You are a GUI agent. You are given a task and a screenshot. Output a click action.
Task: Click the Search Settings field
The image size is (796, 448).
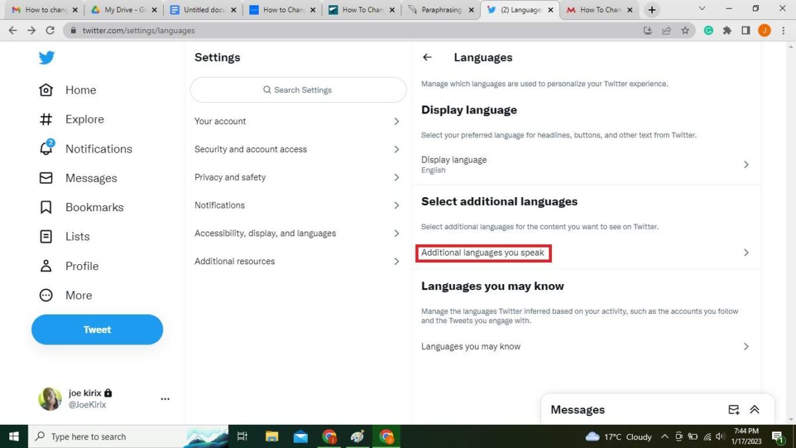coord(298,90)
